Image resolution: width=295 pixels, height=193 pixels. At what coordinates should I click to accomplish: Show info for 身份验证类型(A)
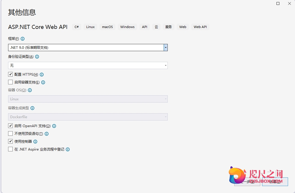coord(37,57)
